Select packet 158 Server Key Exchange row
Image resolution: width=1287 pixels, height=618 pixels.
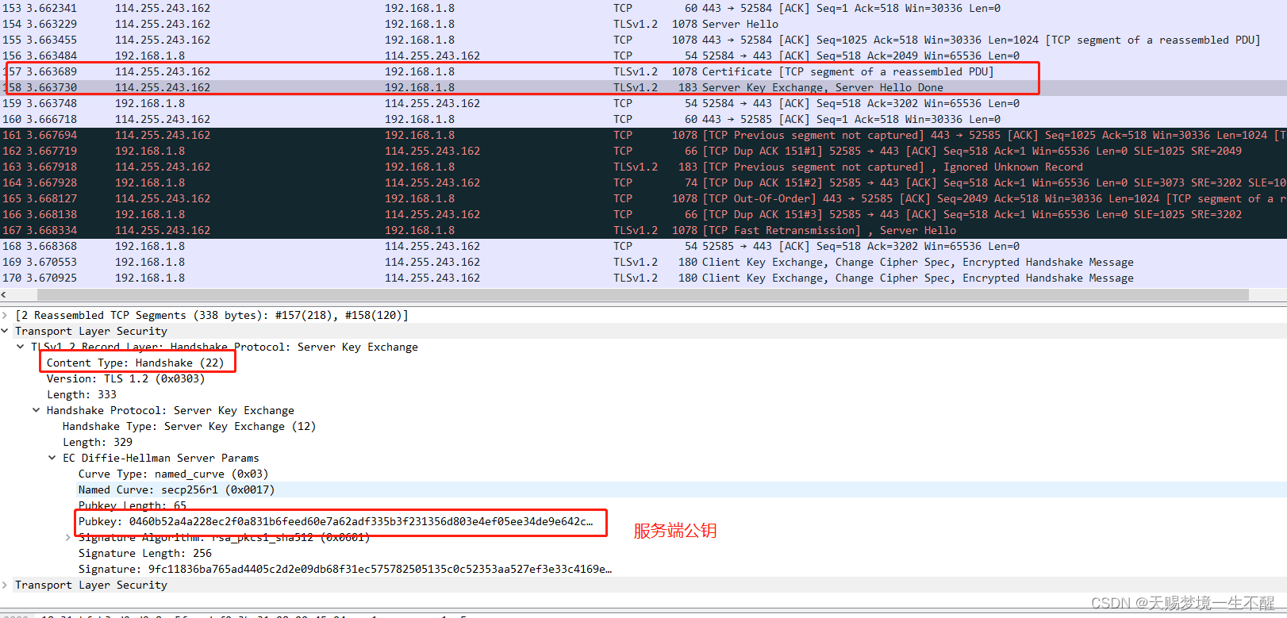(x=643, y=87)
